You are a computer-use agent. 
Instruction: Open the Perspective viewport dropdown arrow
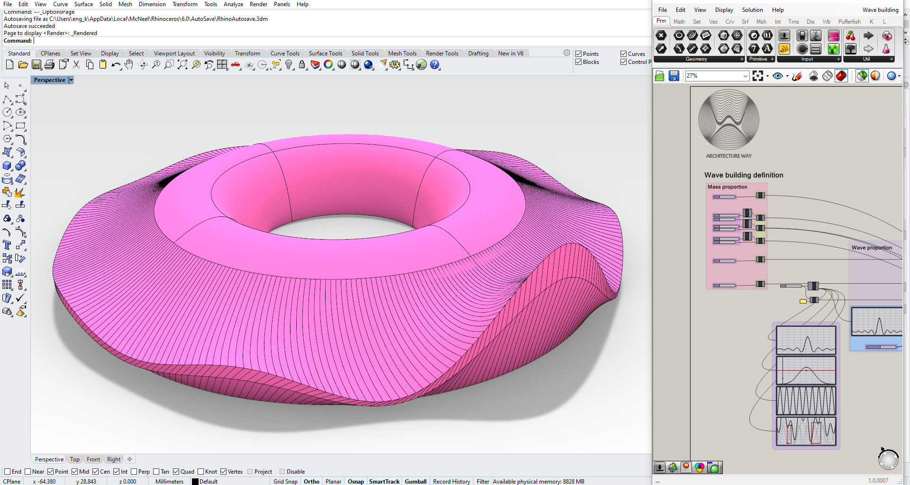point(71,80)
